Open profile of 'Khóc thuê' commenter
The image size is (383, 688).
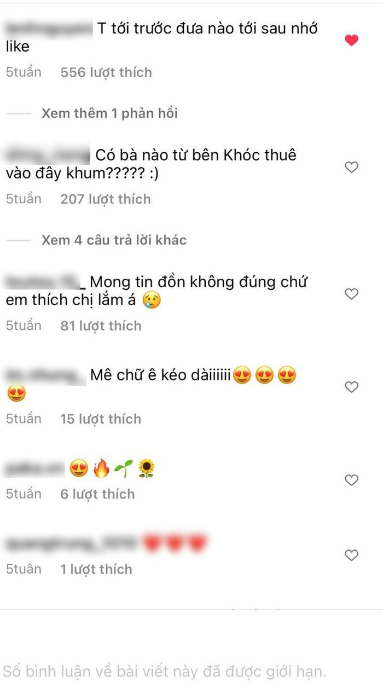coord(47,155)
